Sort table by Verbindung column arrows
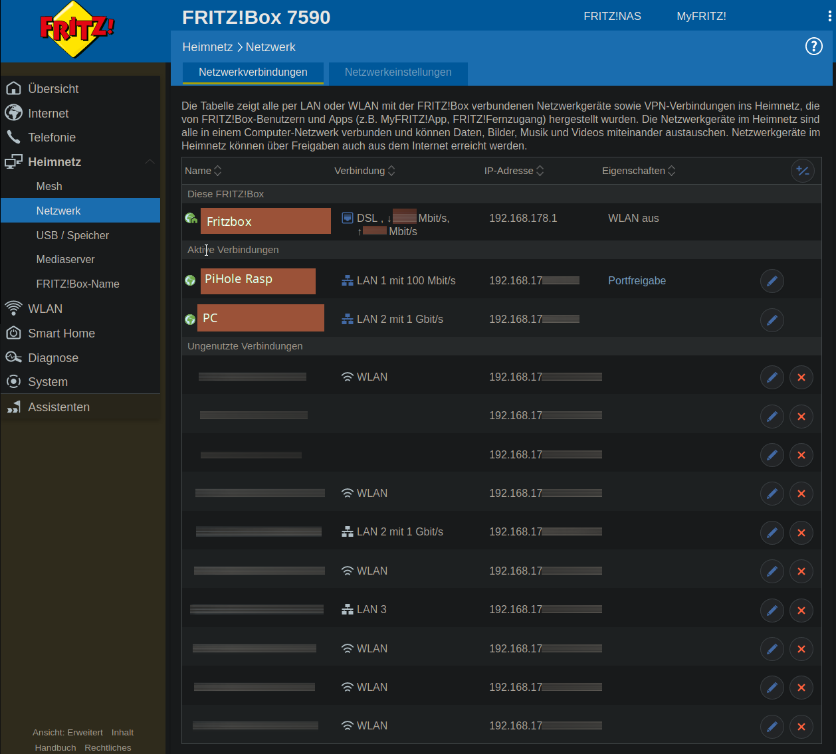 click(x=391, y=171)
